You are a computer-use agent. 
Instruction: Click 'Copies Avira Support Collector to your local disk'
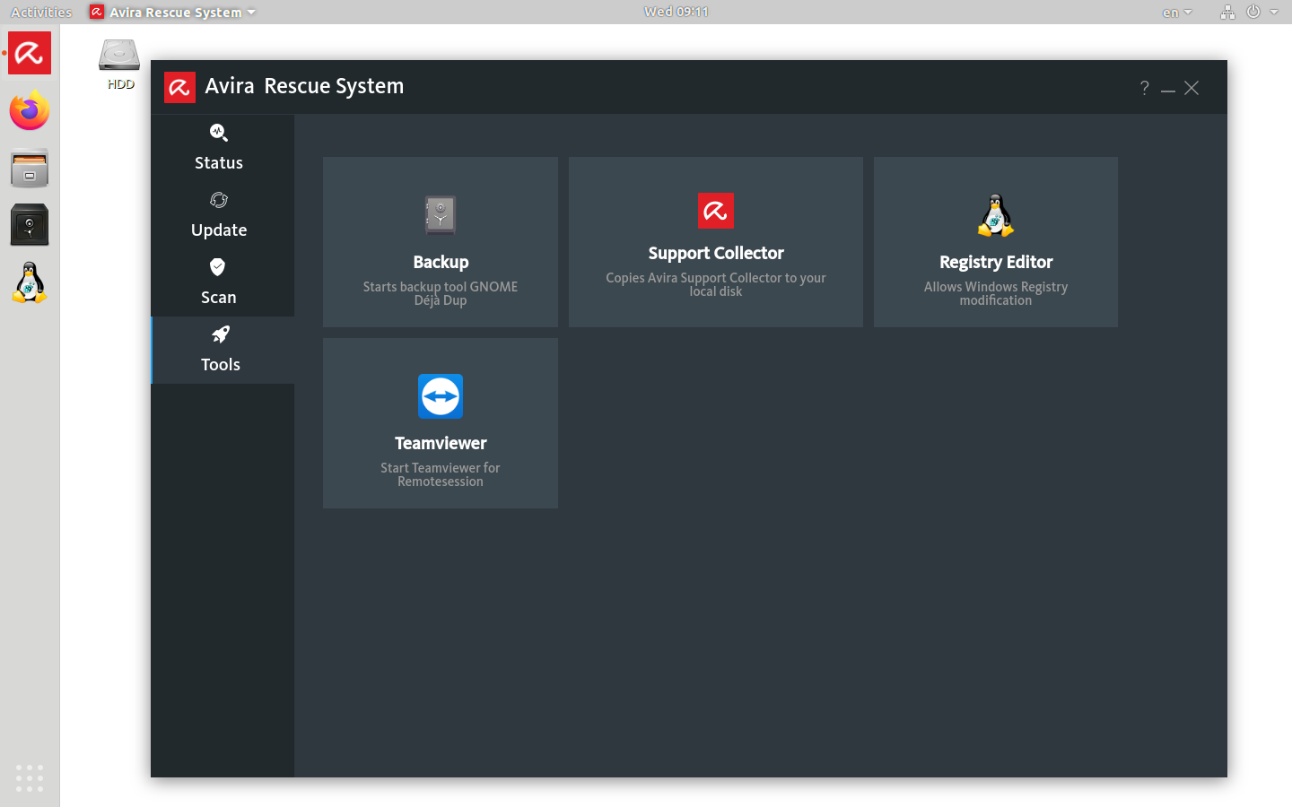click(716, 284)
